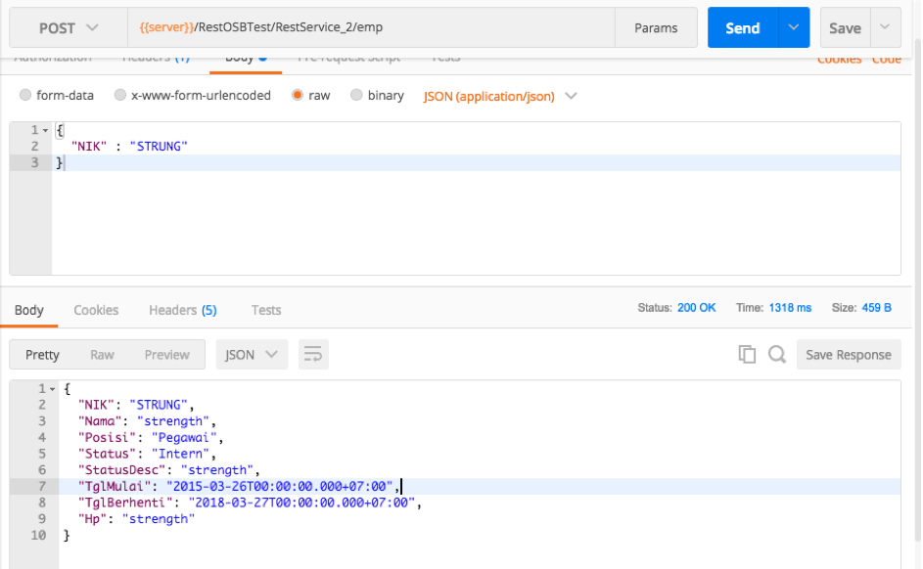Viewport: 923px width, 569px height.
Task: Click inside the request body editor on line 2
Action: [476, 147]
